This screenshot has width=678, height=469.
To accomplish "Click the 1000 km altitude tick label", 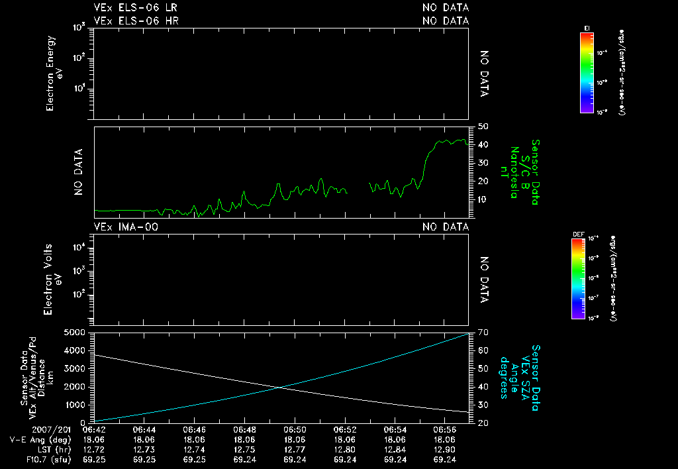I will click(74, 405).
